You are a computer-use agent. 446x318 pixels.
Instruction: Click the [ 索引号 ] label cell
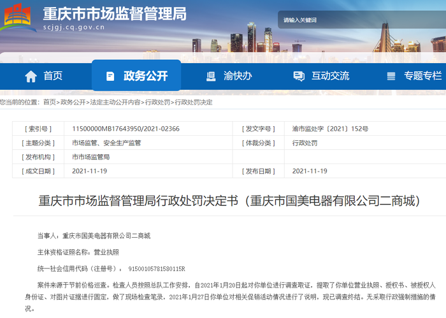38,129
